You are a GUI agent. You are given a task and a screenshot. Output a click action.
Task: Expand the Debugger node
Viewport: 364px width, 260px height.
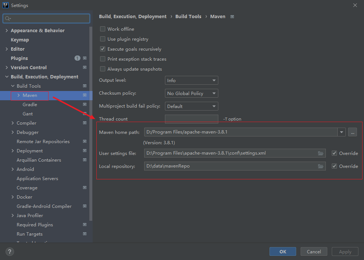pyautogui.click(x=13, y=132)
